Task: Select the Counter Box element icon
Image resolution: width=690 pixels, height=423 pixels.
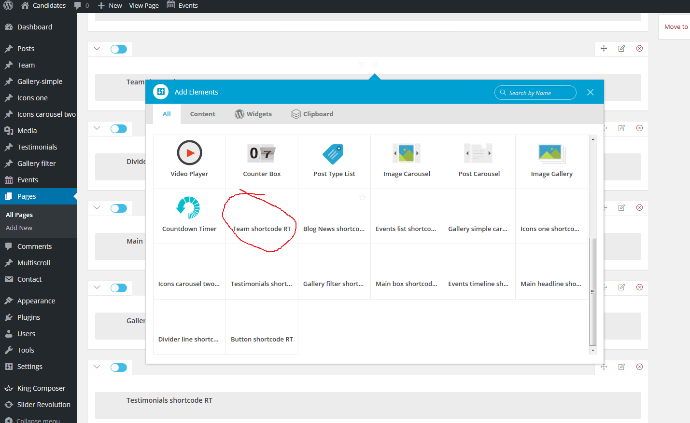Action: (261, 153)
